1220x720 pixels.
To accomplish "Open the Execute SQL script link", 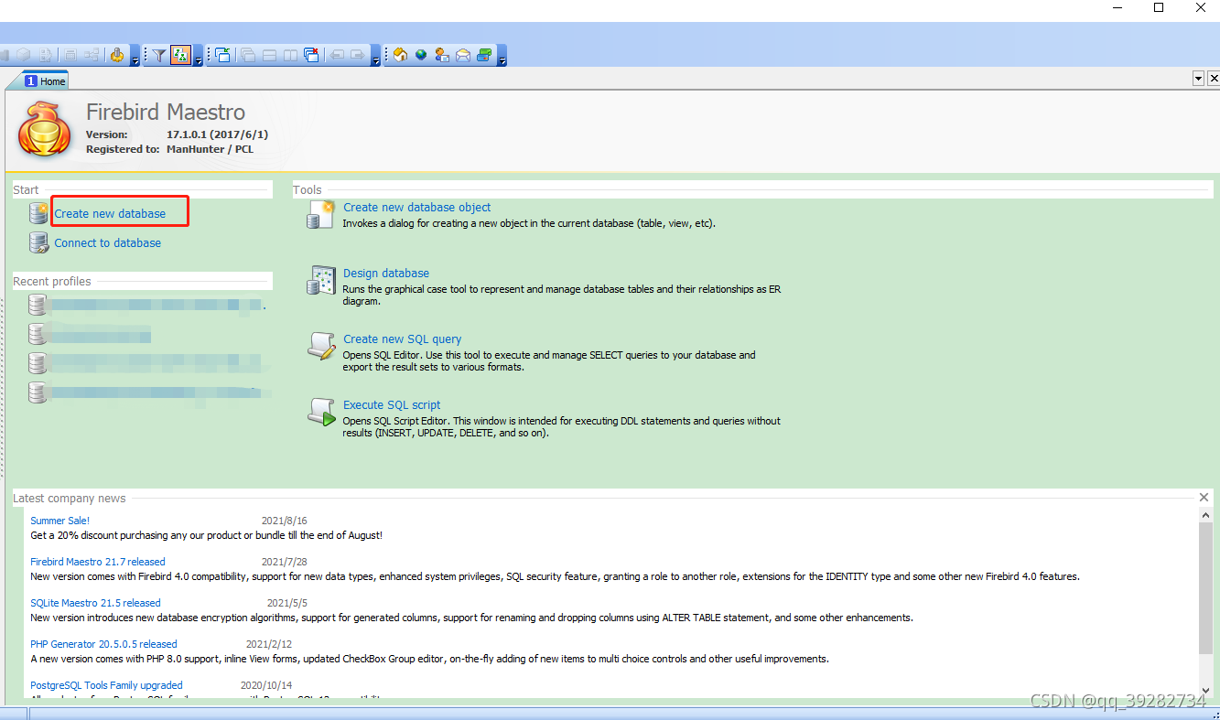I will pyautogui.click(x=392, y=405).
